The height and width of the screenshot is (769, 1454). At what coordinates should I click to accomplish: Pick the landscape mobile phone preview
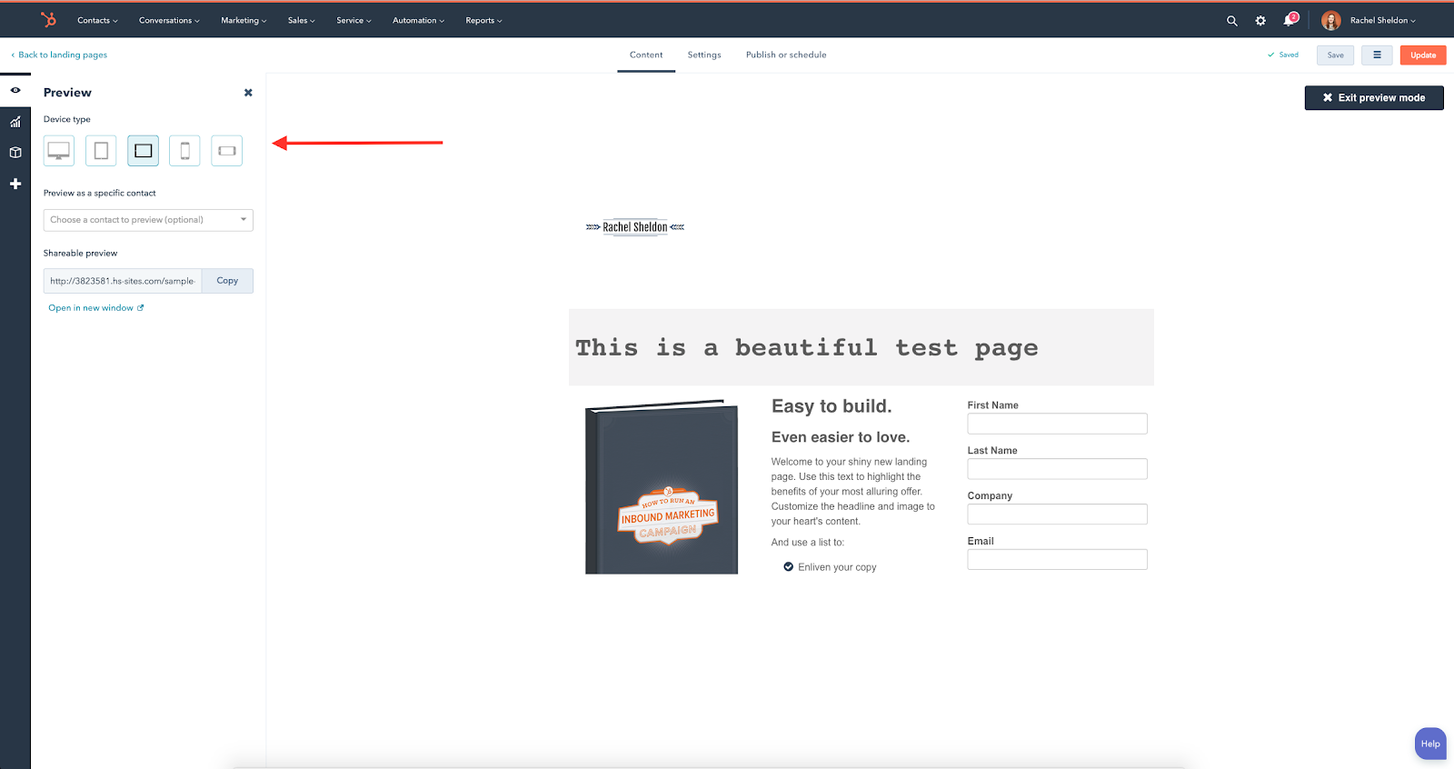[226, 151]
